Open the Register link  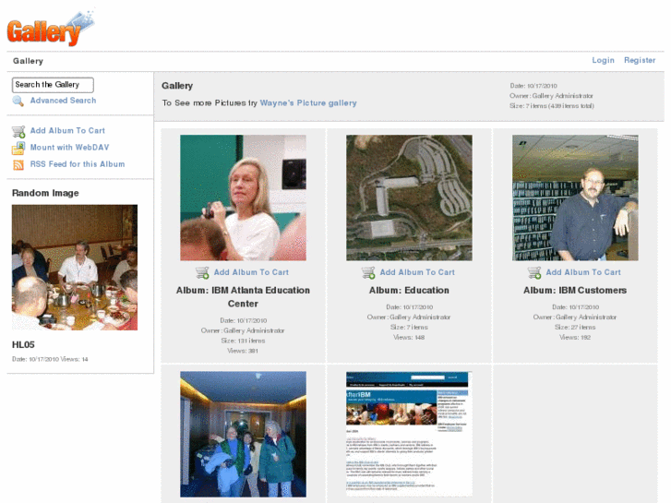(x=640, y=60)
